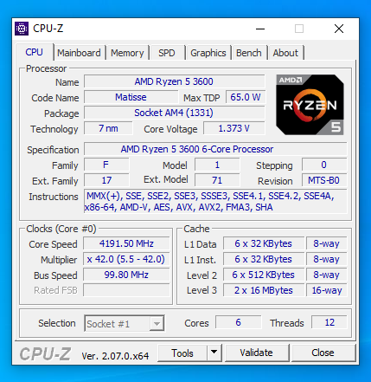Click the Instructions text box
The width and height of the screenshot is (371, 382).
tap(215, 202)
